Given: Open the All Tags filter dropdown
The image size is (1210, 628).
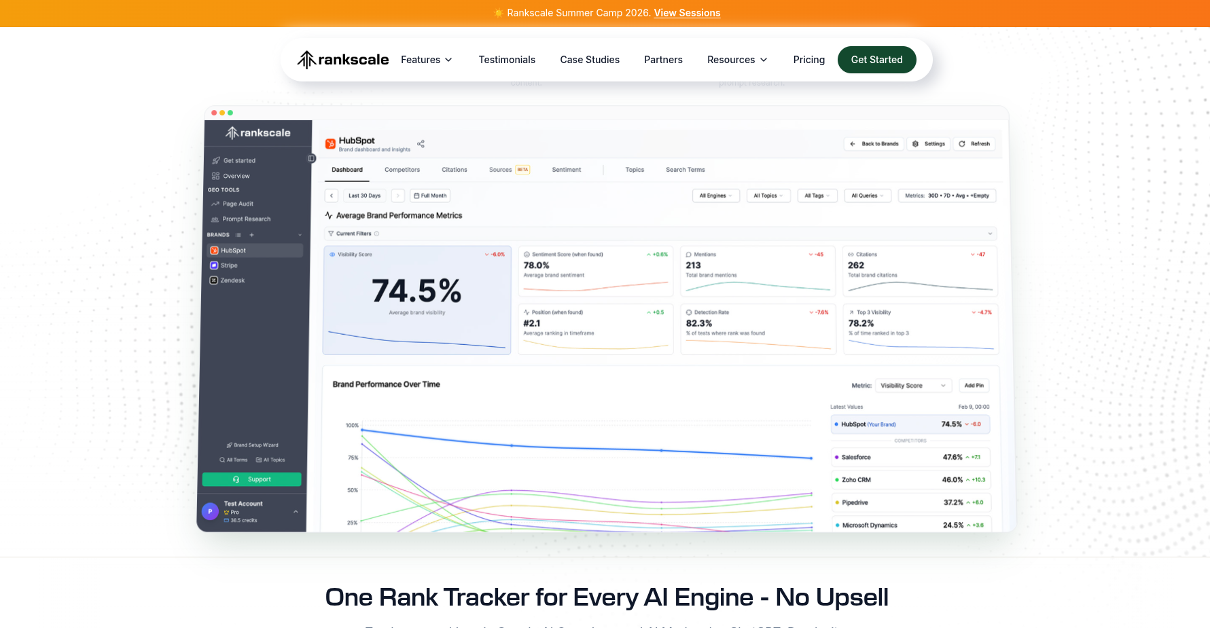Looking at the screenshot, I should coord(817,196).
